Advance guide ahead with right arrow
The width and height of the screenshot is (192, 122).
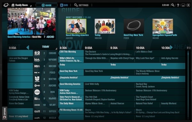[171, 47]
